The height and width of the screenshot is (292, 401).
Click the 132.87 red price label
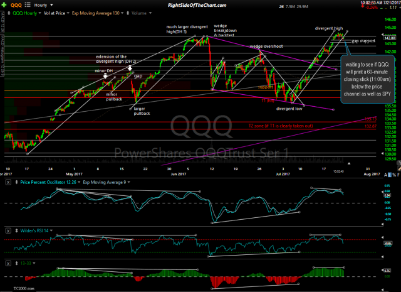tap(370, 126)
